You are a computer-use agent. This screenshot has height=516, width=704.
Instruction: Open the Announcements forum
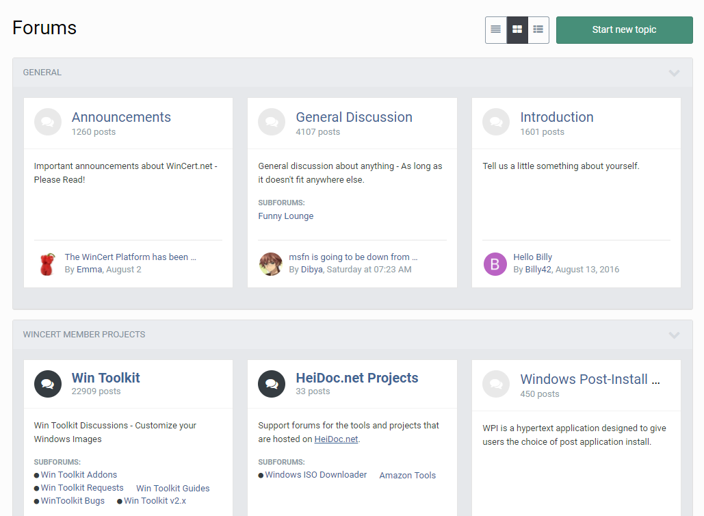click(x=121, y=117)
